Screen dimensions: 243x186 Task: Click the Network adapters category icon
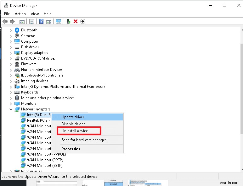coord(17,109)
